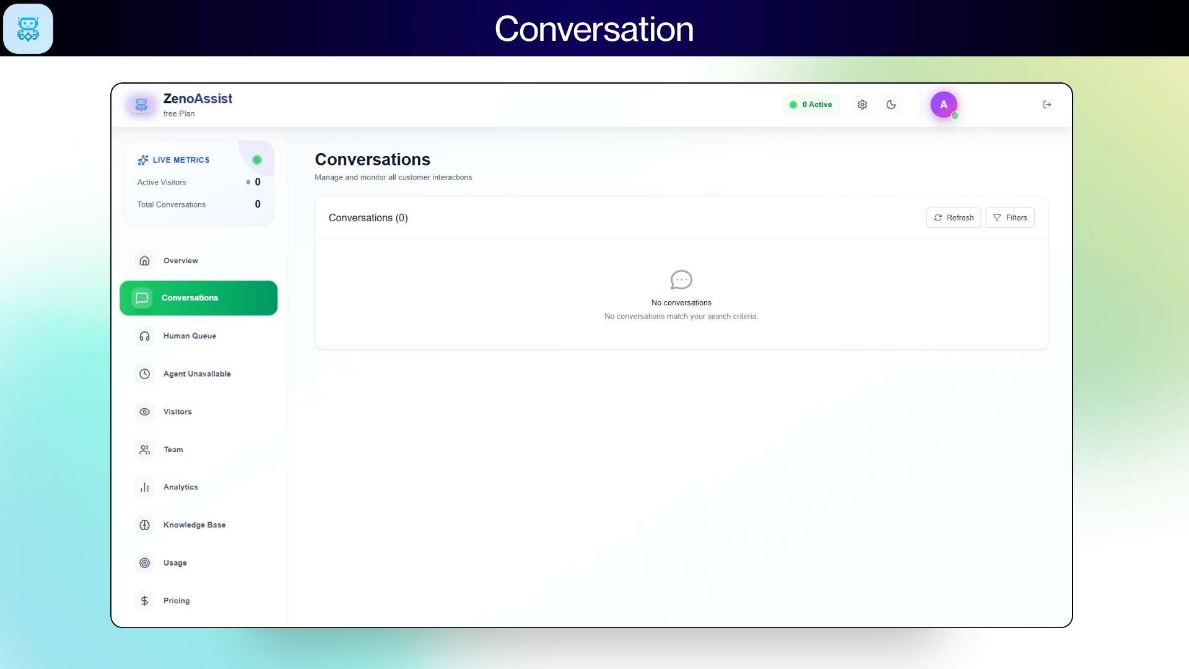Switch to the Overview section
This screenshot has height=669, width=1189.
point(180,260)
